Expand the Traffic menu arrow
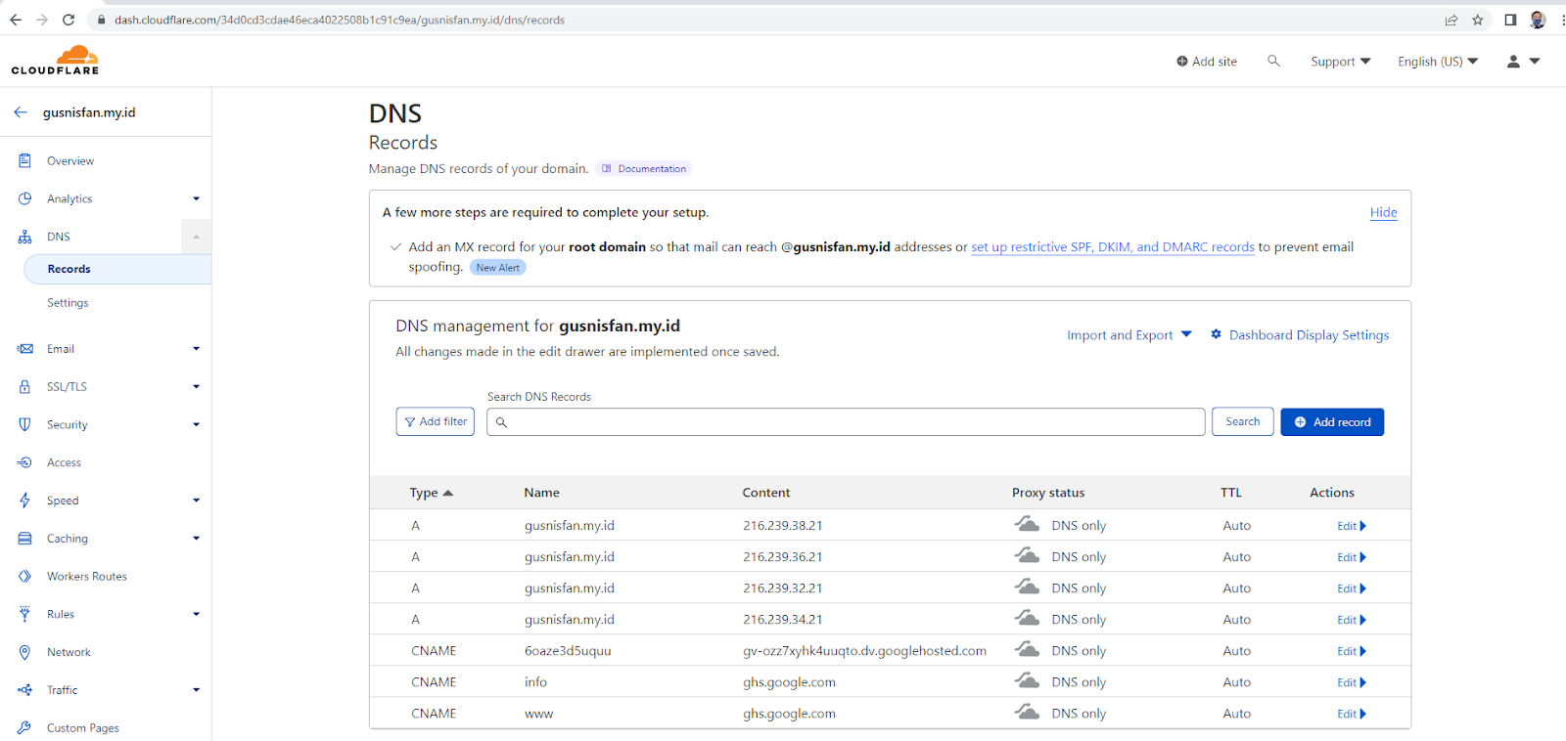The height and width of the screenshot is (741, 1566). point(196,690)
